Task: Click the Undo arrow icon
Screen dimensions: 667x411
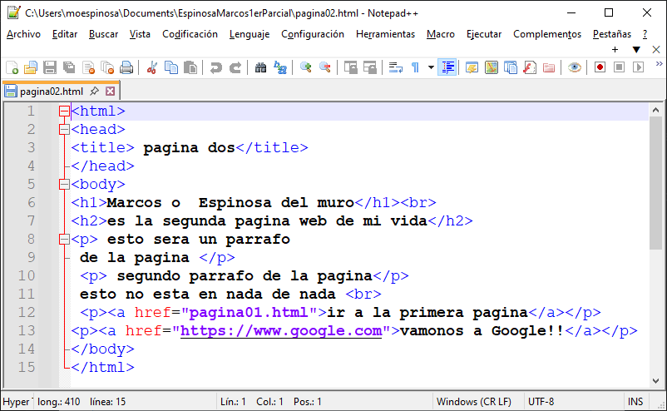Action: 215,67
